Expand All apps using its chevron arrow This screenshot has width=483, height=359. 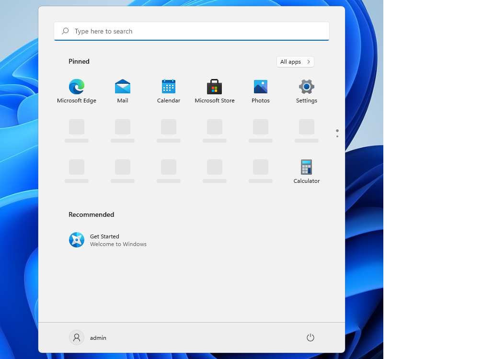[309, 62]
